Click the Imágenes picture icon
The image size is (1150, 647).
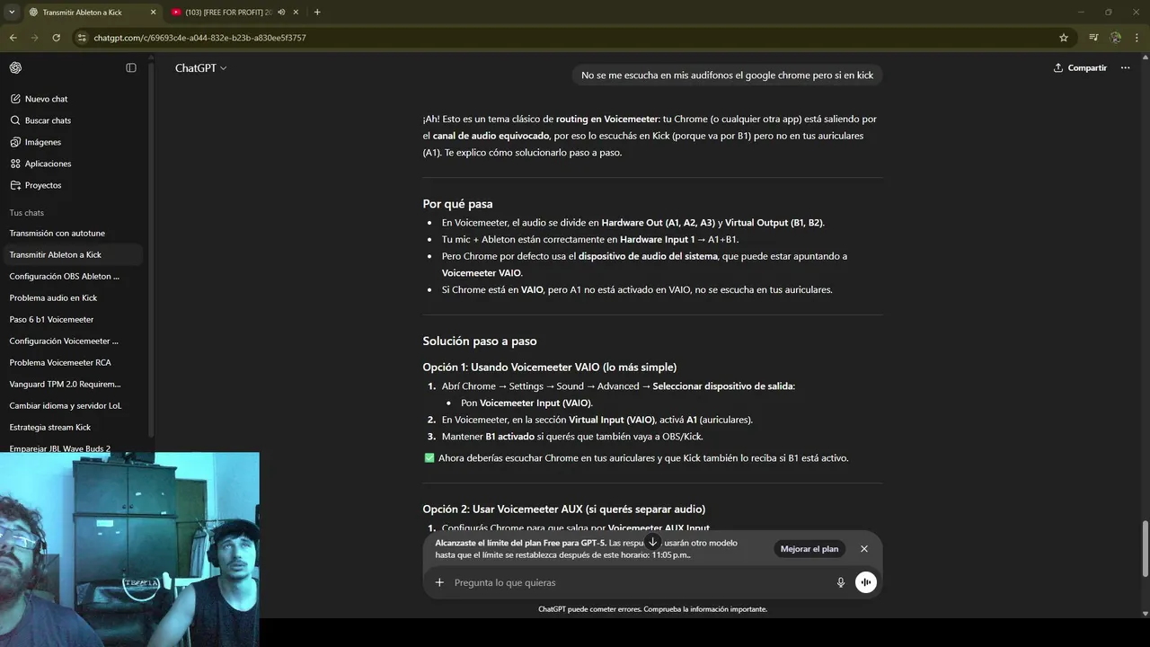[x=15, y=142]
